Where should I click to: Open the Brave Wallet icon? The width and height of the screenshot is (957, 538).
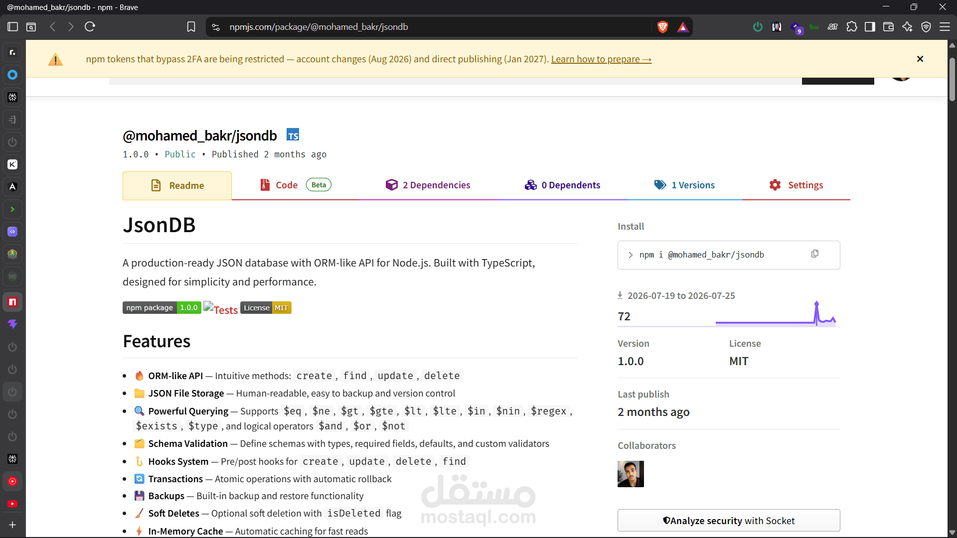point(888,27)
